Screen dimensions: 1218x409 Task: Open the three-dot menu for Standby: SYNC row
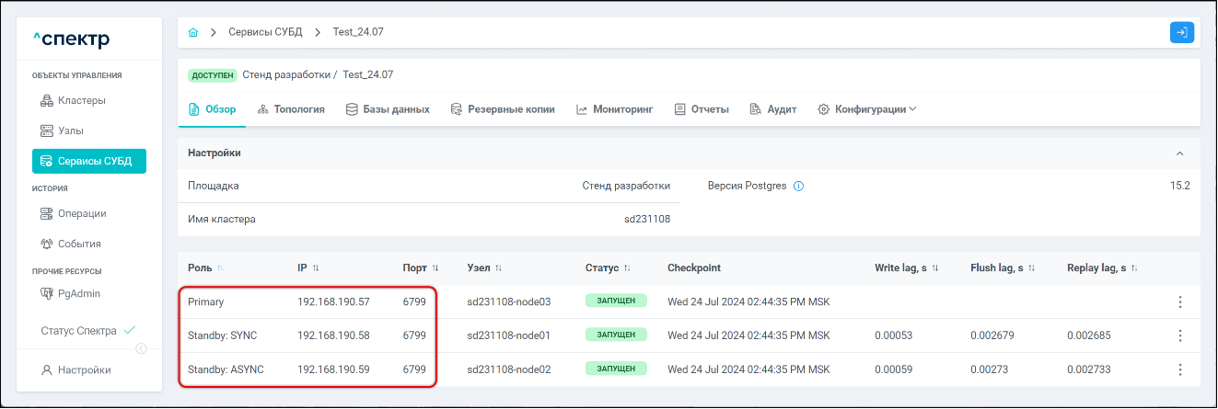pos(1179,335)
